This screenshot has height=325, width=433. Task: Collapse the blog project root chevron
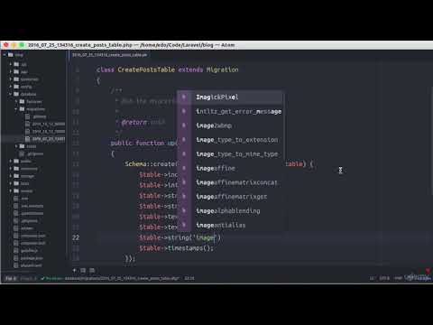5,55
